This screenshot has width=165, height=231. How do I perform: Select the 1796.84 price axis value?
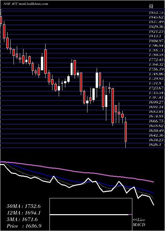pos(156,46)
